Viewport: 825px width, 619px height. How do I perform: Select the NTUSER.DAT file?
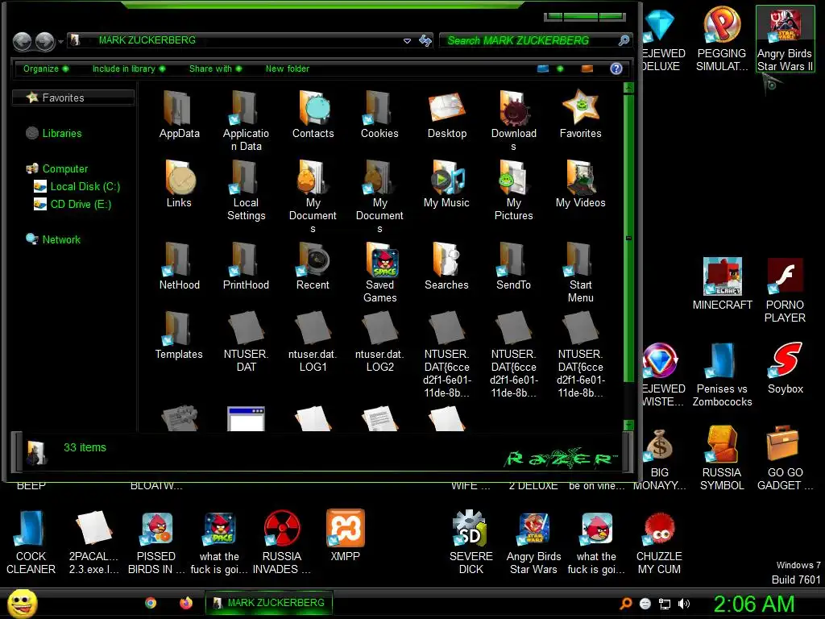point(246,342)
